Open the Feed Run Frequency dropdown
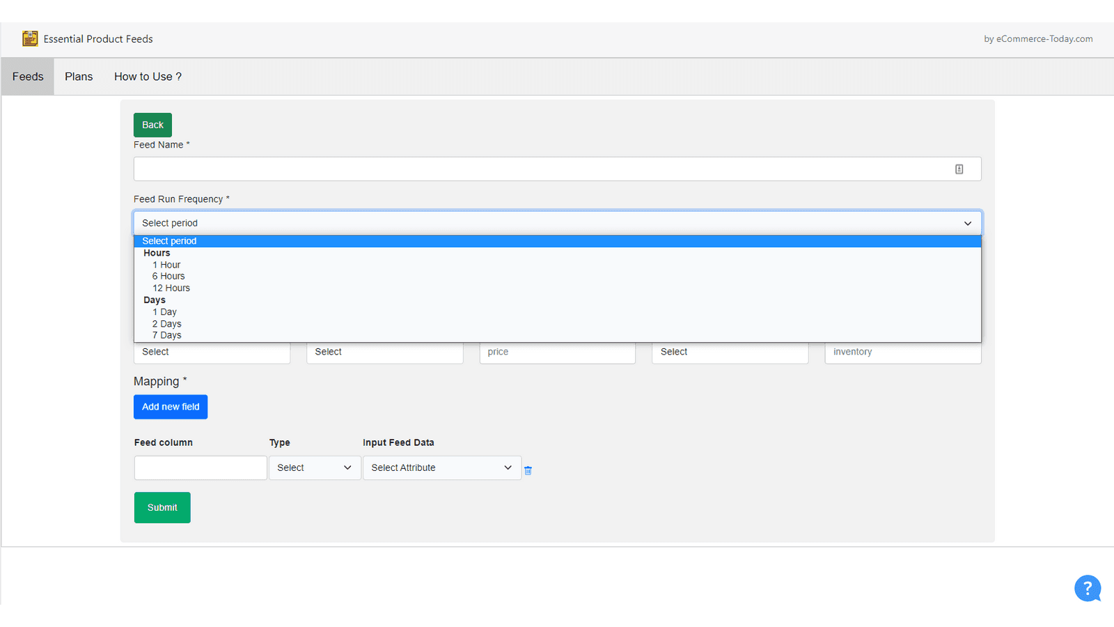The width and height of the screenshot is (1114, 627). coord(557,223)
